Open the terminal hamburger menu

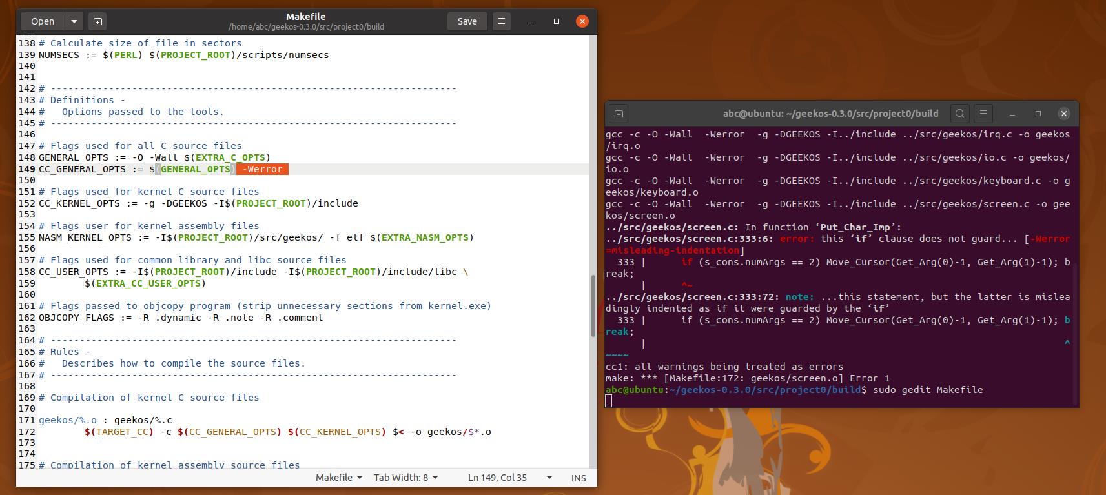983,114
